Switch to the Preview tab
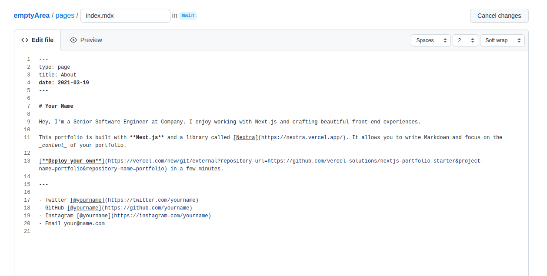The image size is (547, 276). point(86,40)
